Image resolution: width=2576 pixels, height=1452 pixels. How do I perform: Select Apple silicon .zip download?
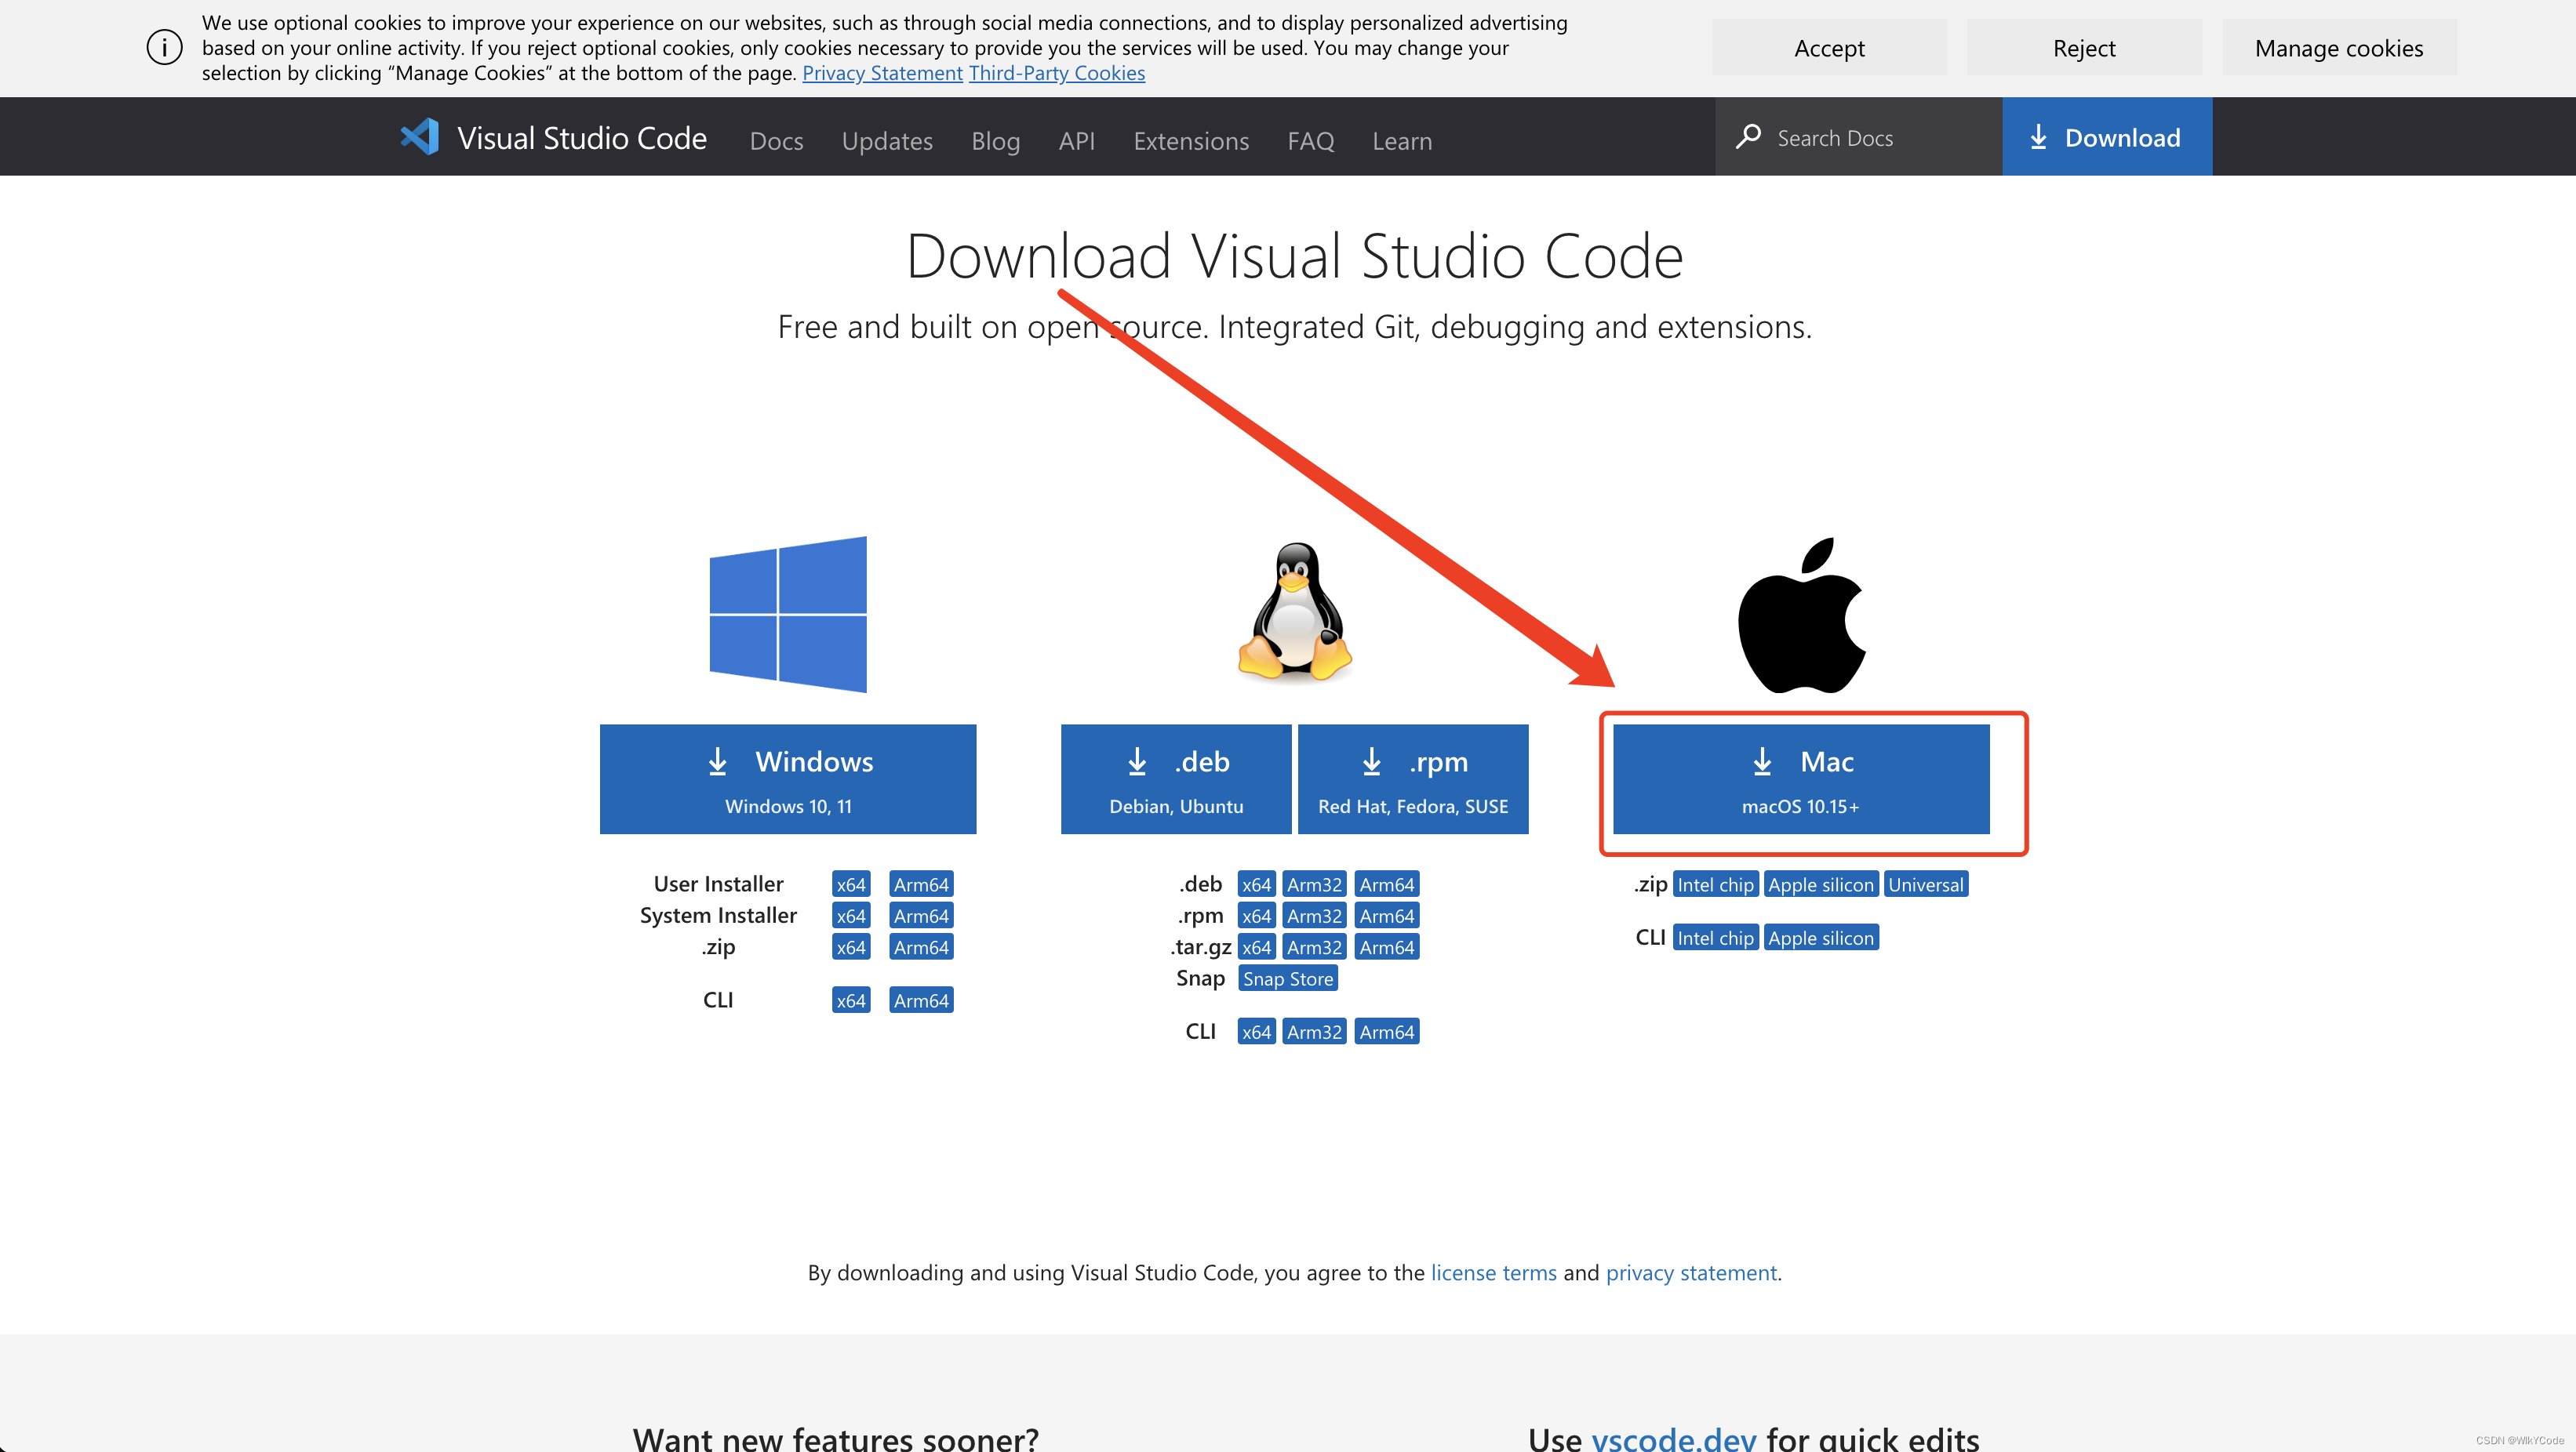coord(1819,883)
